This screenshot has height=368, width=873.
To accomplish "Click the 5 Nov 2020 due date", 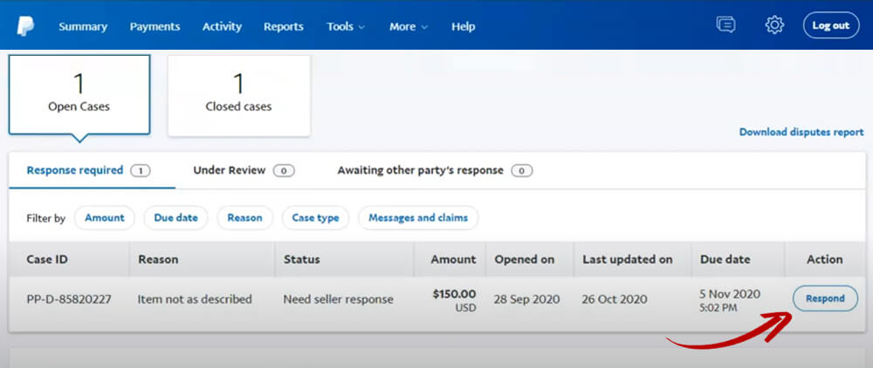I will [730, 300].
